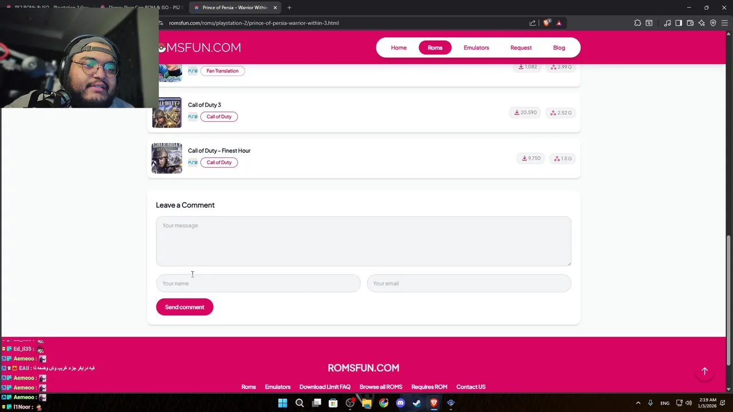
Task: Click the page vertical scrollbar thumb
Action: click(x=728, y=300)
